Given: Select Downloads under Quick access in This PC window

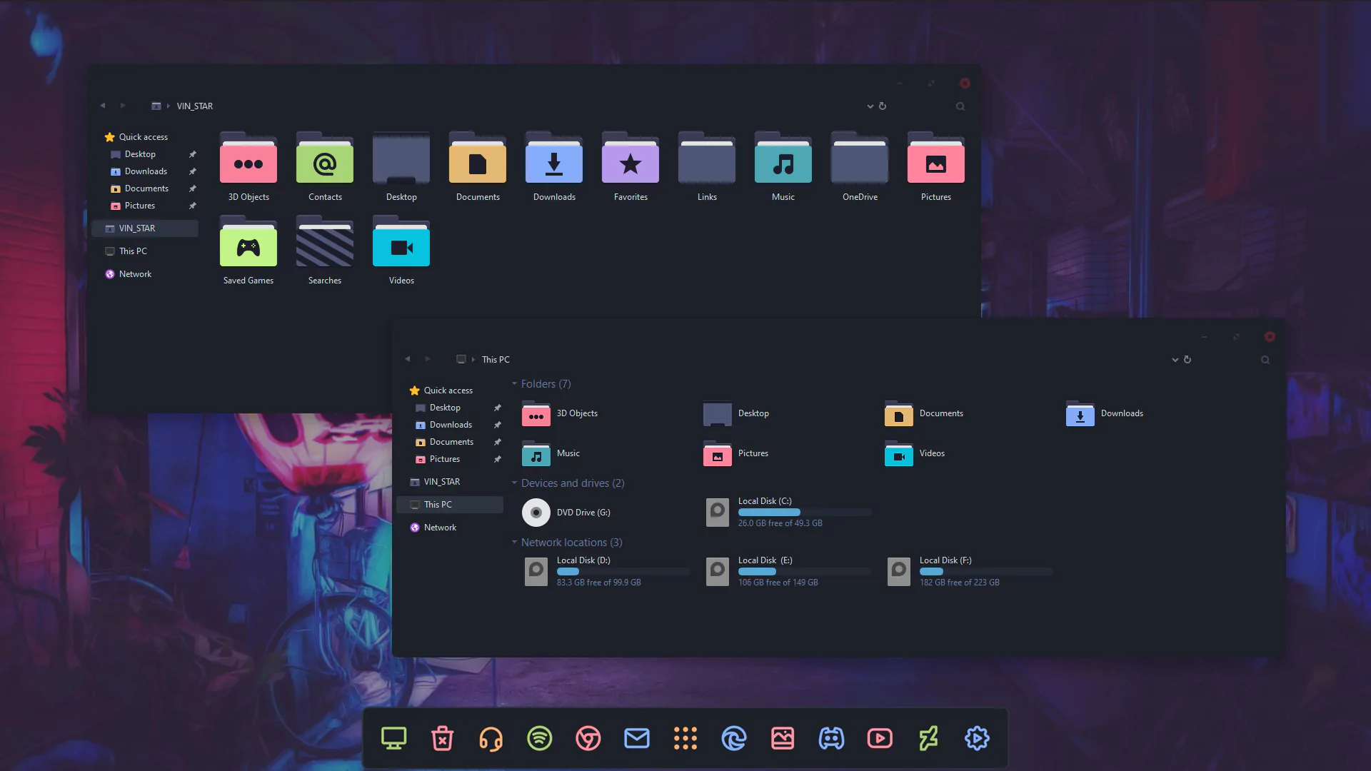Looking at the screenshot, I should click(x=451, y=425).
